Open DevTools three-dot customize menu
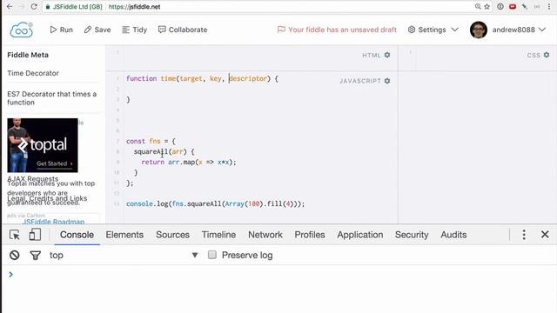The image size is (557, 313). click(x=524, y=235)
